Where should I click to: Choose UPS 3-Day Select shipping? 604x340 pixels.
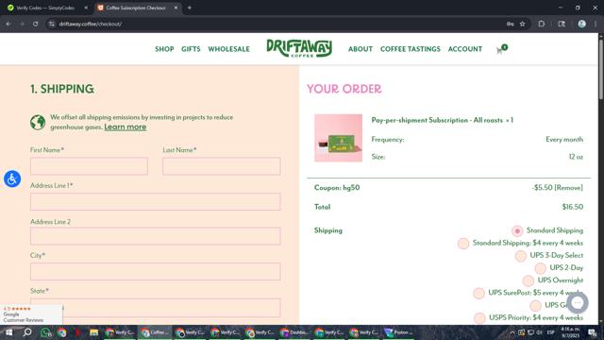[520, 256]
